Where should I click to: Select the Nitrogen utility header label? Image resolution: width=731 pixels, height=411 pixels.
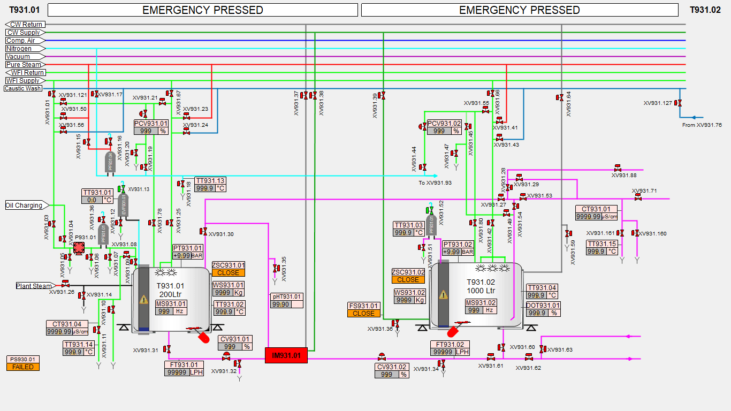[x=19, y=49]
